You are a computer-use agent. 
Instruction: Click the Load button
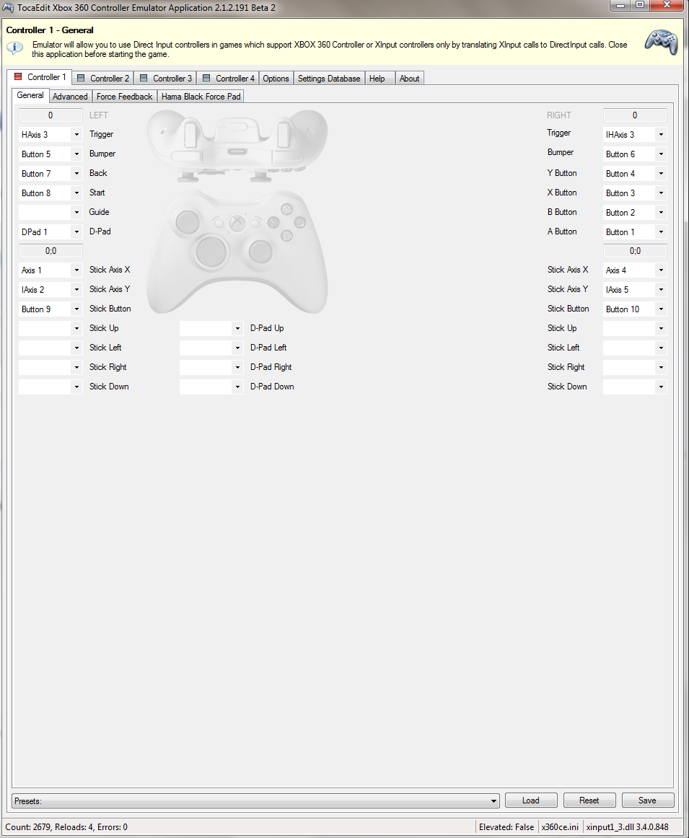tap(531, 800)
